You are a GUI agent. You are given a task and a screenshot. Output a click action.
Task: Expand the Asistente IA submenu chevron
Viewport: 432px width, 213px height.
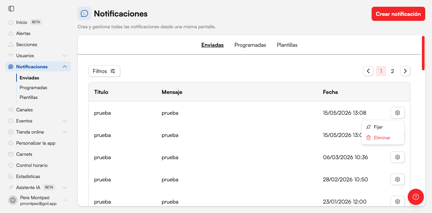pos(65,187)
